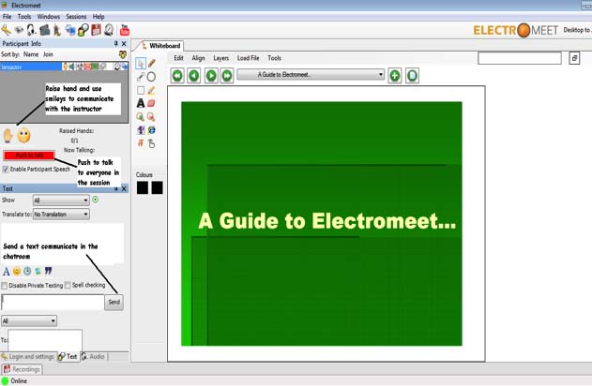Open the Show 'All' dropdown
This screenshot has height=386, width=592.
point(61,200)
